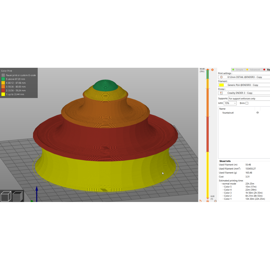Switch to the 3D editor view cube
Screen dimensions: 270x270
(x=6, y=196)
